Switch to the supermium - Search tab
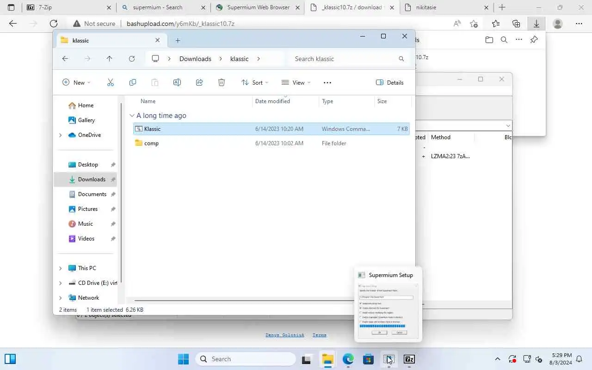The image size is (592, 370). coord(163,7)
